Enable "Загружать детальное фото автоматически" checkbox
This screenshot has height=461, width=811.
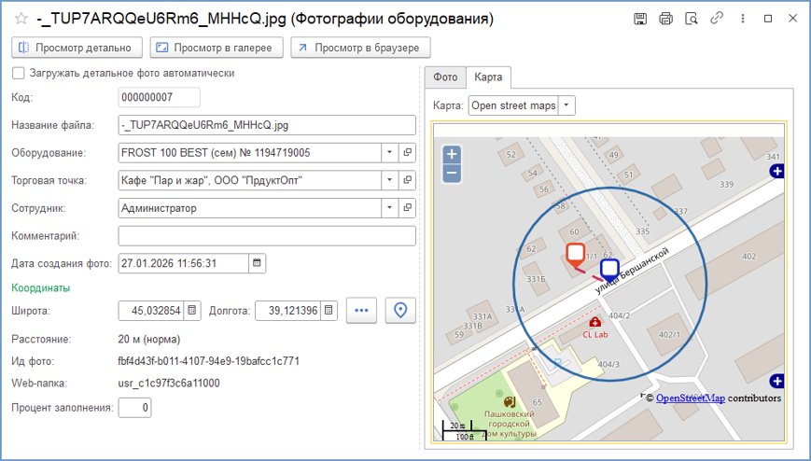18,73
